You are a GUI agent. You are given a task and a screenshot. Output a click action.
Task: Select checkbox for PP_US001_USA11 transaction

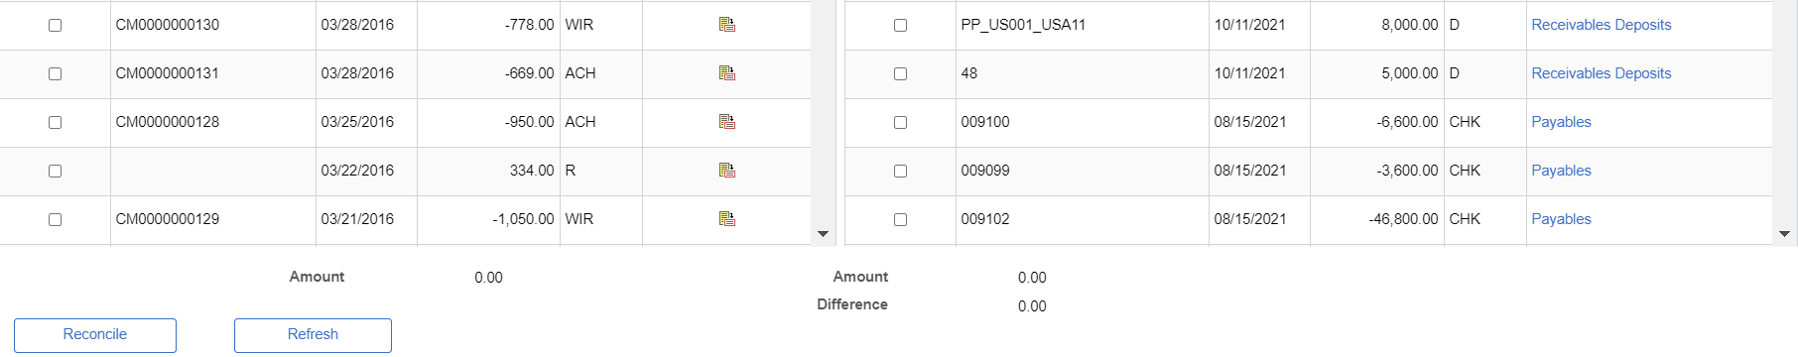click(x=900, y=25)
